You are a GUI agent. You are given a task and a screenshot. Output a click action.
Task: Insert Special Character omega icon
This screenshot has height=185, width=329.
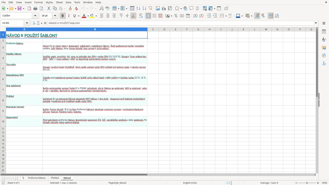pos(177,8)
